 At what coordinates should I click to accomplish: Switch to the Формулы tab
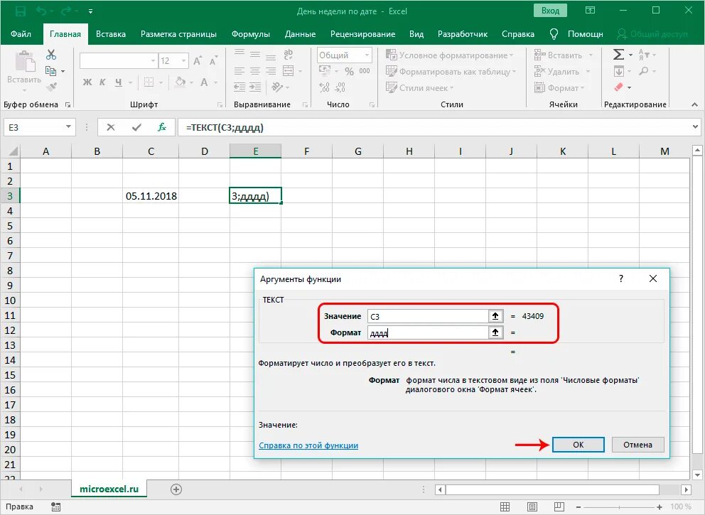tap(250, 34)
